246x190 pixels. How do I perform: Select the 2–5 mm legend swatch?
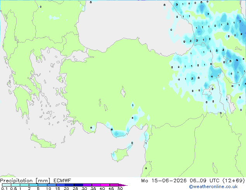[x=33, y=185]
